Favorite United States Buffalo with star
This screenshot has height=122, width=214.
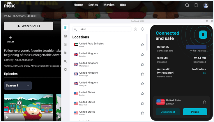coord(142,113)
